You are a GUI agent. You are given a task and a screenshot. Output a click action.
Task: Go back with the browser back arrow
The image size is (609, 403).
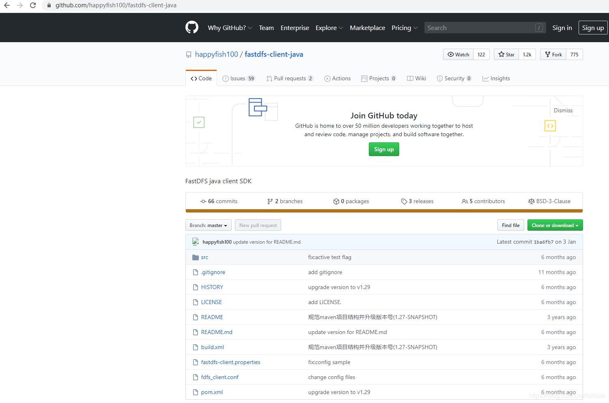tap(7, 5)
